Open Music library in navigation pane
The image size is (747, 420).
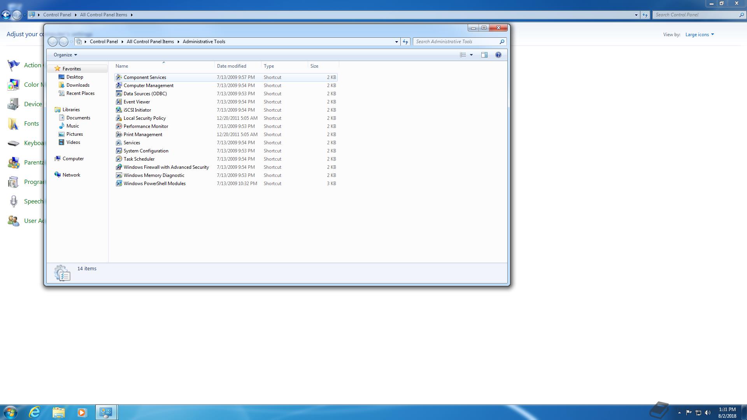[x=72, y=126]
